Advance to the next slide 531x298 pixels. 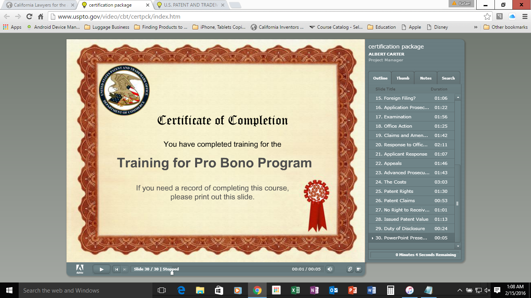124,269
